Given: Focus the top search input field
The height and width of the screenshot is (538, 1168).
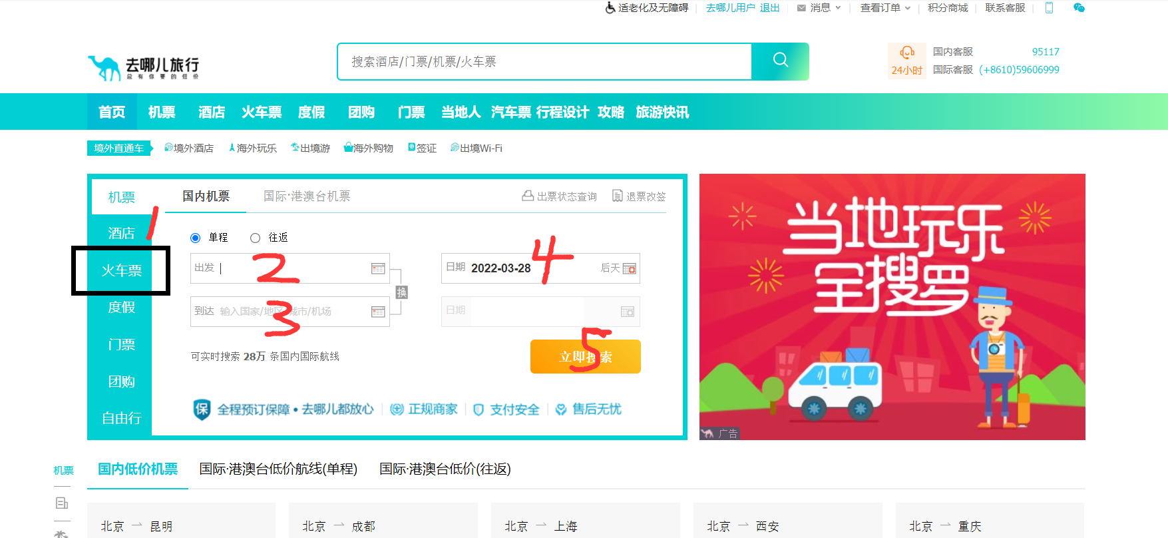Looking at the screenshot, I should (x=544, y=61).
